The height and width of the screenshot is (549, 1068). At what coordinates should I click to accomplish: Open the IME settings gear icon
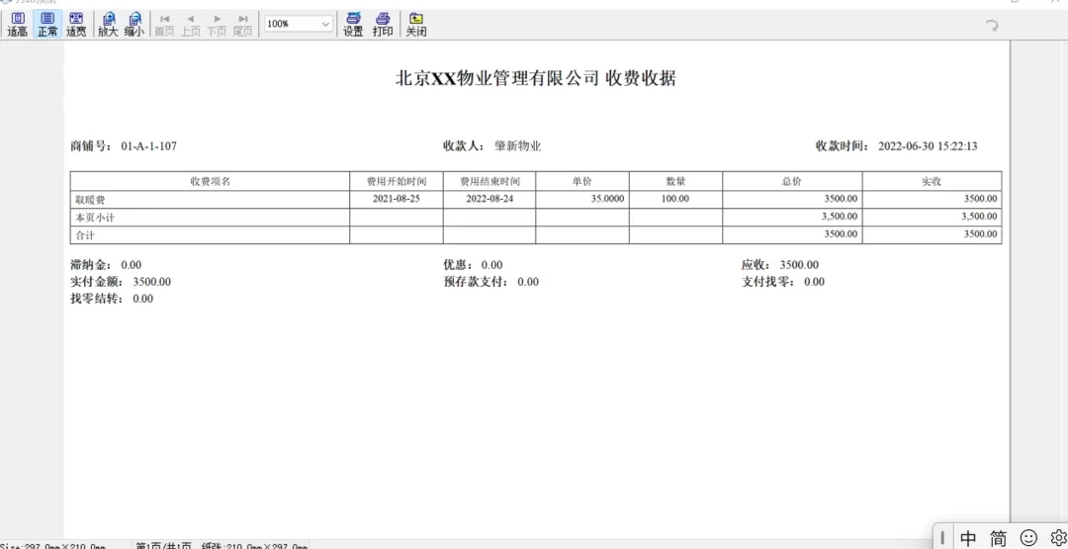pyautogui.click(x=1058, y=537)
